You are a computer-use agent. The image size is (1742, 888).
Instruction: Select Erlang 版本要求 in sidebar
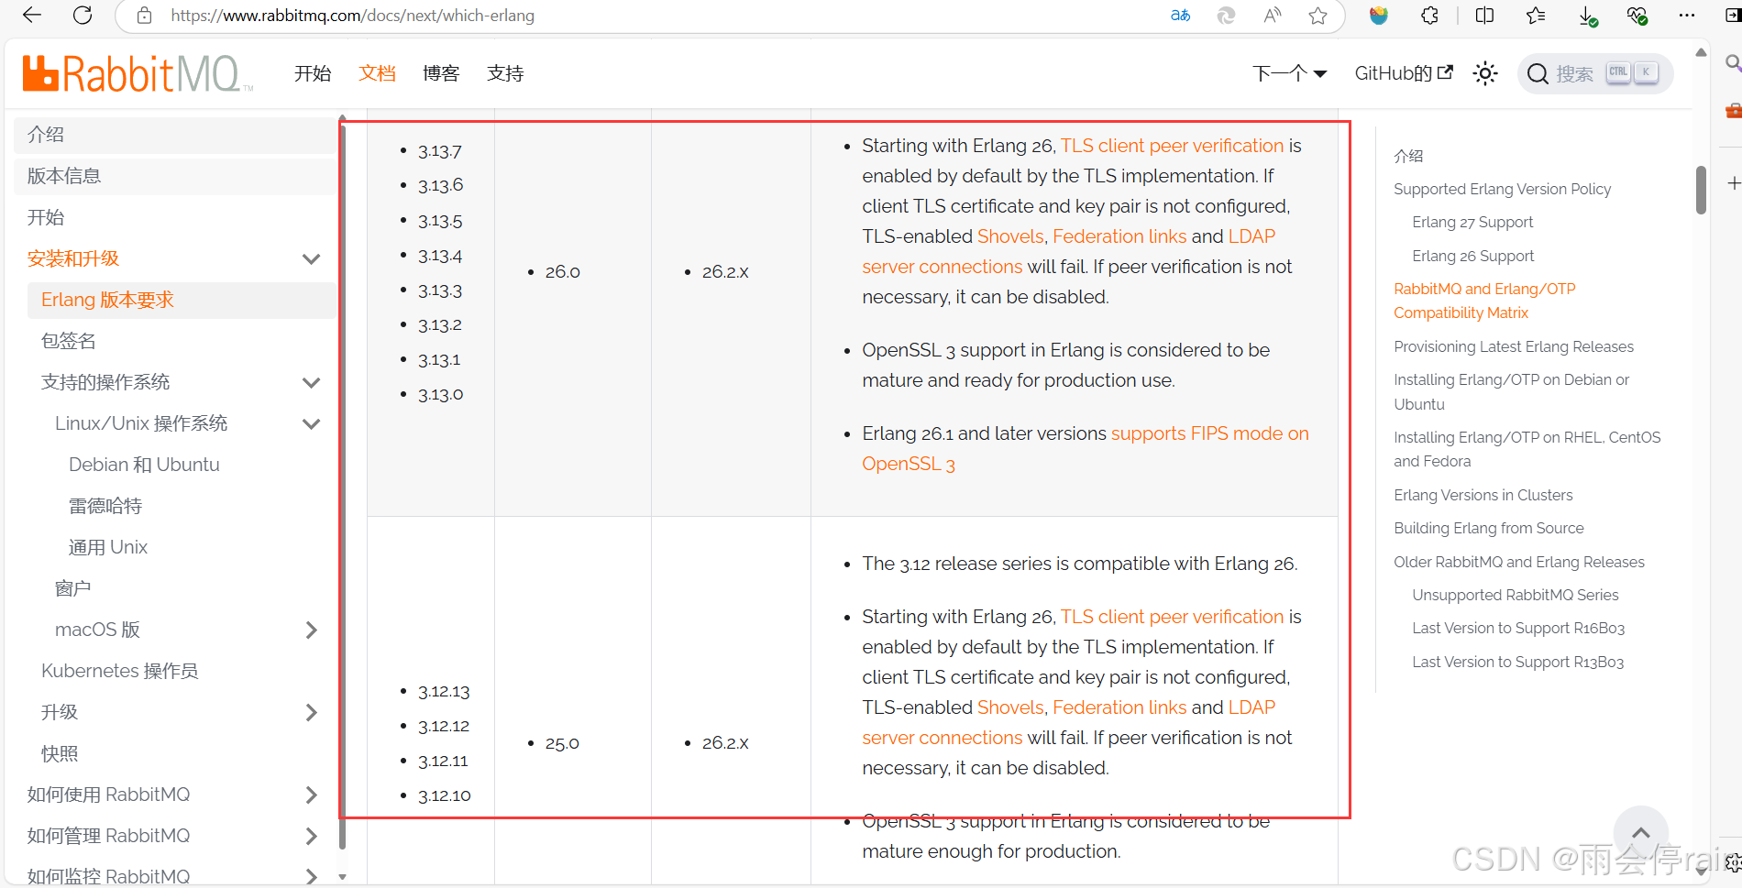pos(182,300)
